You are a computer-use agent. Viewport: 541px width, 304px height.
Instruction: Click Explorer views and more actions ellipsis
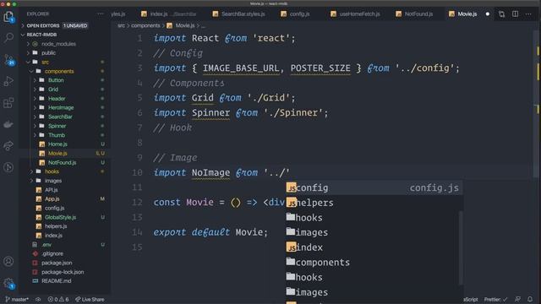click(100, 14)
